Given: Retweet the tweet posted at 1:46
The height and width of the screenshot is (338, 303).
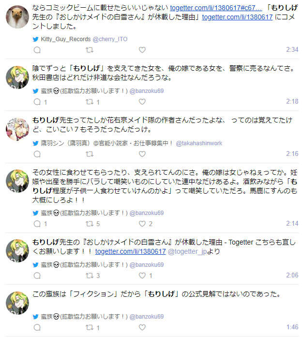Looking at the screenshot, I should (x=90, y=327).
